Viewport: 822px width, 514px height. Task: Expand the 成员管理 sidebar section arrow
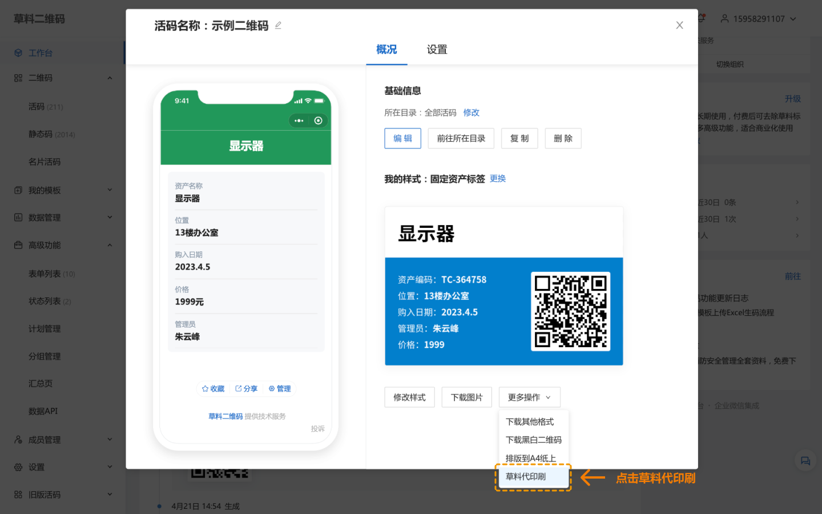coord(110,440)
